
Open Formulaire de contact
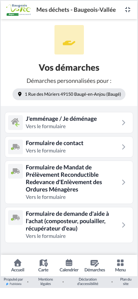click(x=69, y=147)
